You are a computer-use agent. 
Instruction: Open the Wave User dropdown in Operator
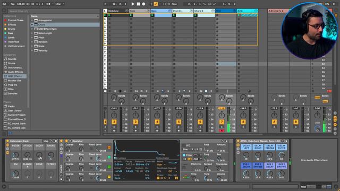(x=161, y=164)
